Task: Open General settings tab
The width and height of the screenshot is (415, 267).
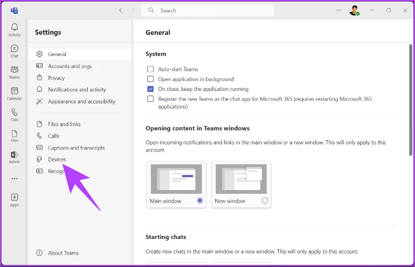Action: [x=80, y=54]
